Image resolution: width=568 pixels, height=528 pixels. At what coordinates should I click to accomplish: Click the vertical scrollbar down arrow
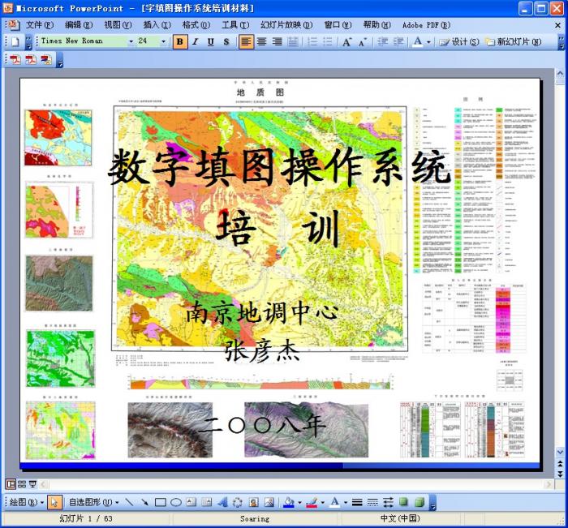tap(560, 451)
